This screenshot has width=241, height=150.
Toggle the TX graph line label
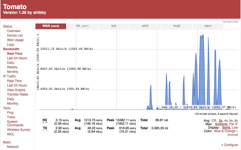click(45, 128)
